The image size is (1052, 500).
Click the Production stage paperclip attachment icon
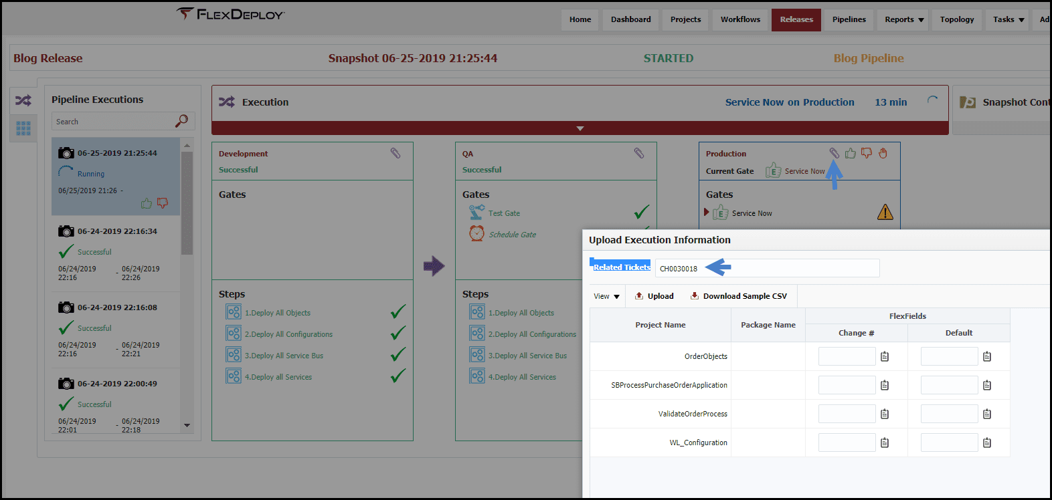[834, 153]
